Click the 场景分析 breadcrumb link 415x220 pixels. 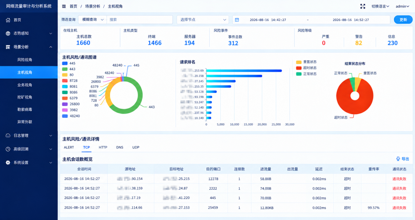click(x=93, y=6)
